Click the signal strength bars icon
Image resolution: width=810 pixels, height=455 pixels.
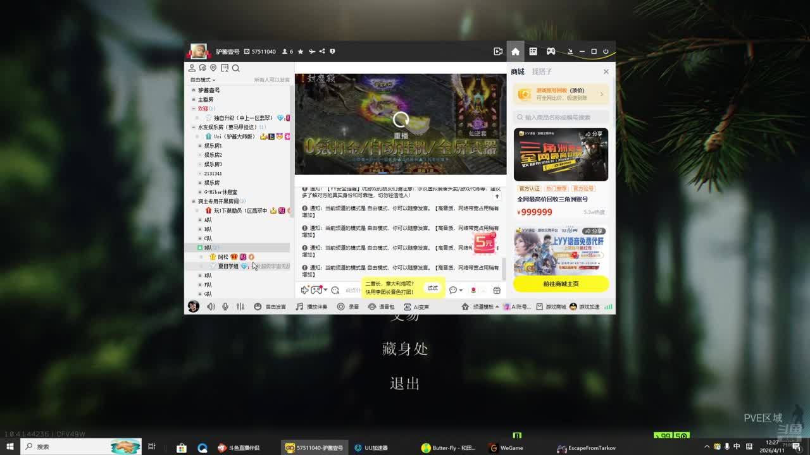pyautogui.click(x=608, y=306)
